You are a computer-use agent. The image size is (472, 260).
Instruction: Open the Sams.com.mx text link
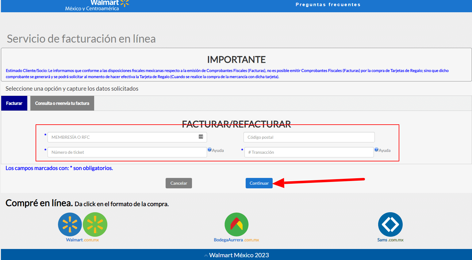click(x=390, y=240)
